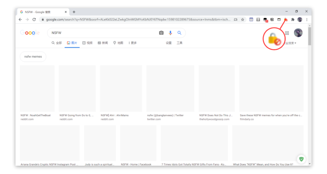Open thumbnail for Save these NSFW memes
This screenshot has height=174, width=327.
tap(271, 89)
